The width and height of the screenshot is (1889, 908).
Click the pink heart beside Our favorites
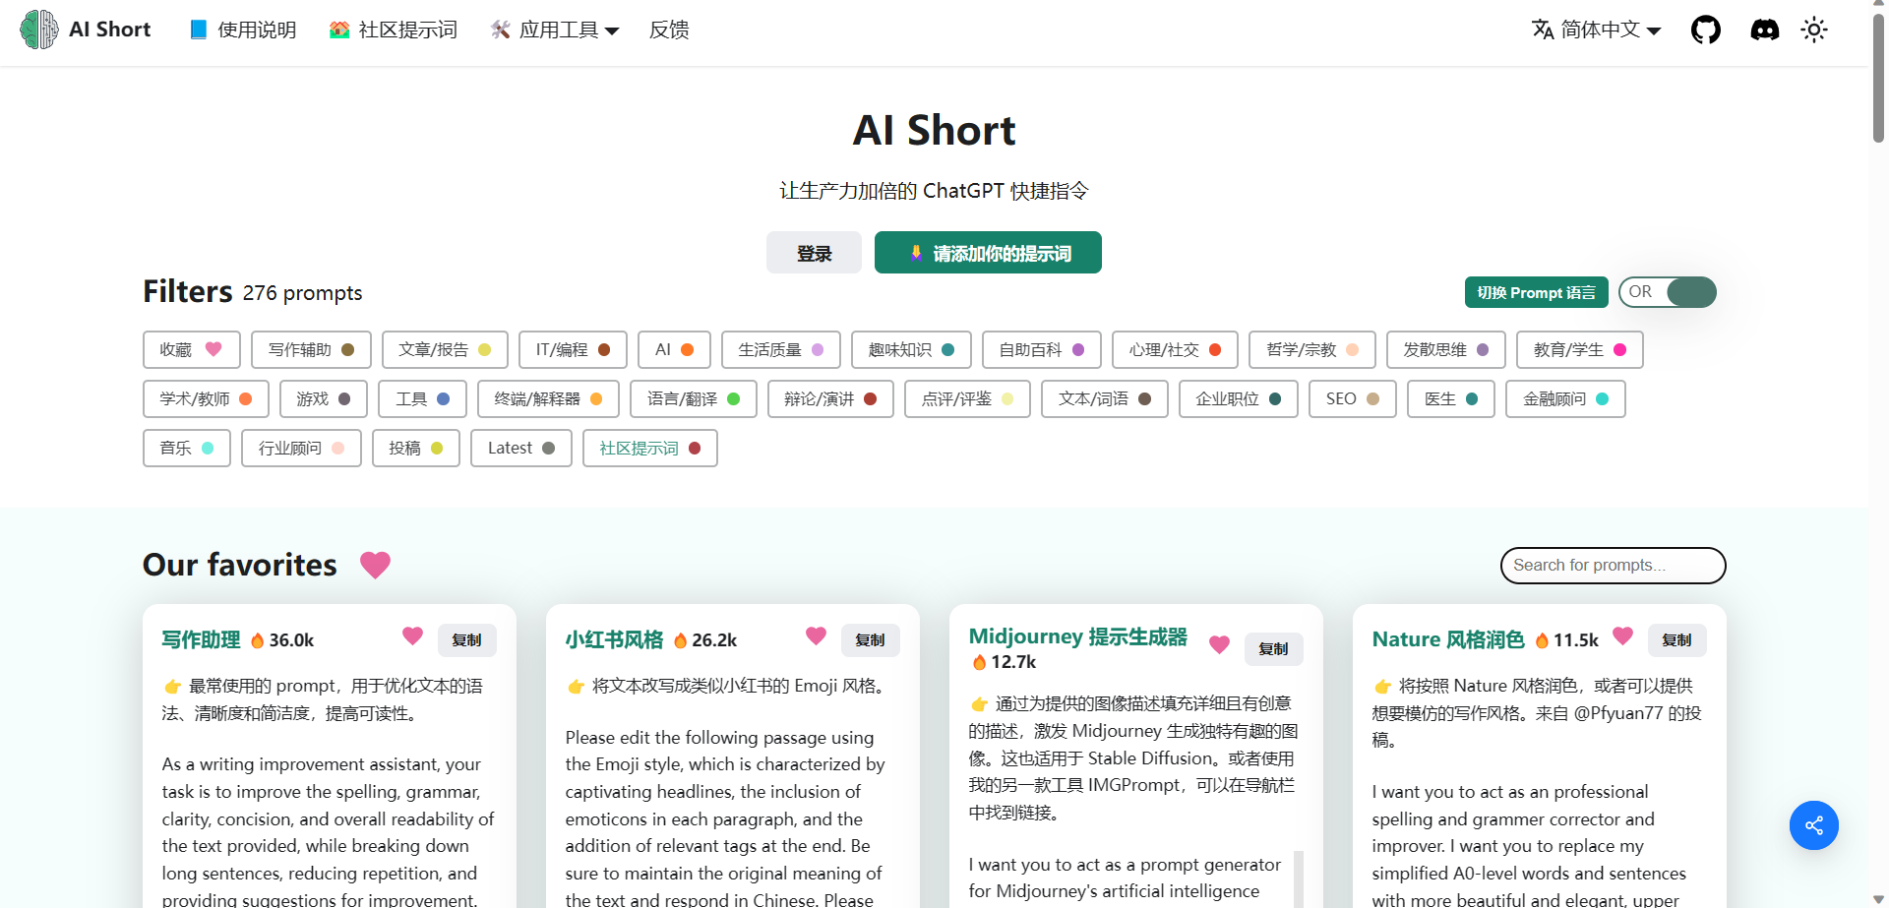click(375, 565)
